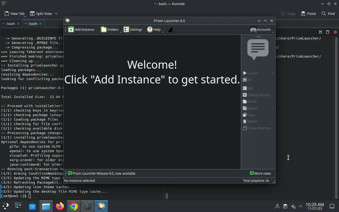The width and height of the screenshot is (339, 212).
Task: Open Discover store from taskbar
Action: point(32,206)
